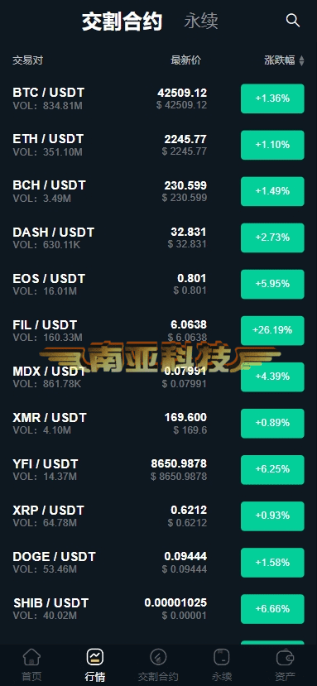
Task: Click the 最新价 column header
Action: click(x=186, y=60)
